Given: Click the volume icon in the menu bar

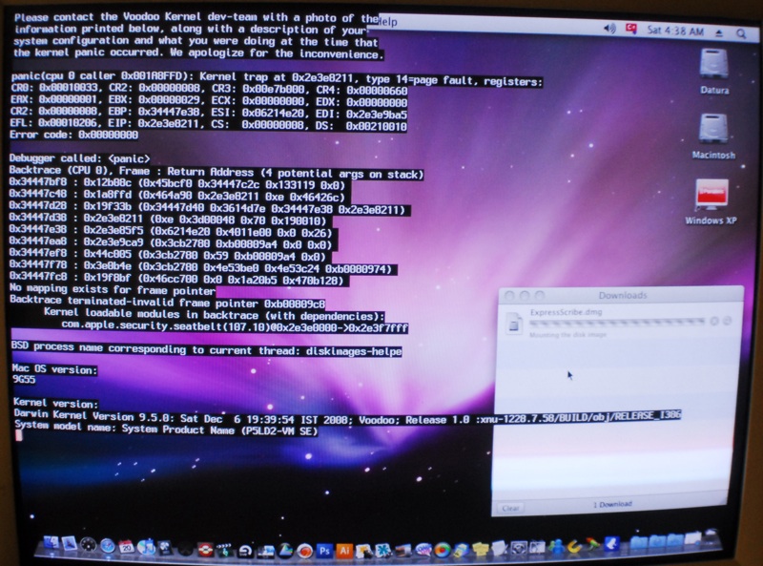Looking at the screenshot, I should pyautogui.click(x=609, y=29).
